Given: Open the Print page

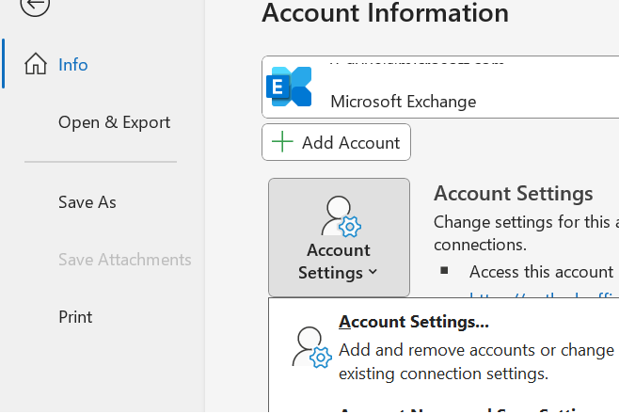Looking at the screenshot, I should [x=75, y=317].
